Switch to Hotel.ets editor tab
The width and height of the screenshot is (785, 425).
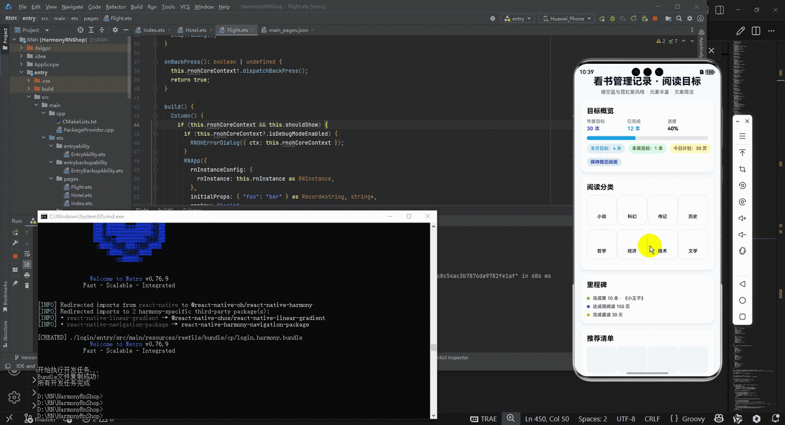click(195, 30)
